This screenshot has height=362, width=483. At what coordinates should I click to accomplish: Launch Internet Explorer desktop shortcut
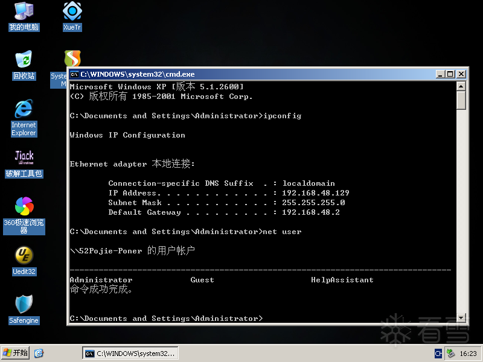[24, 118]
